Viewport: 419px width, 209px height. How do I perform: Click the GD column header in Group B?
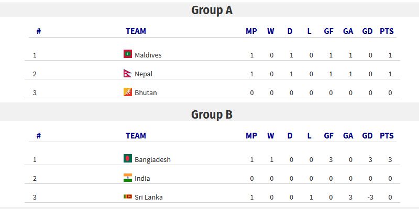tap(368, 136)
